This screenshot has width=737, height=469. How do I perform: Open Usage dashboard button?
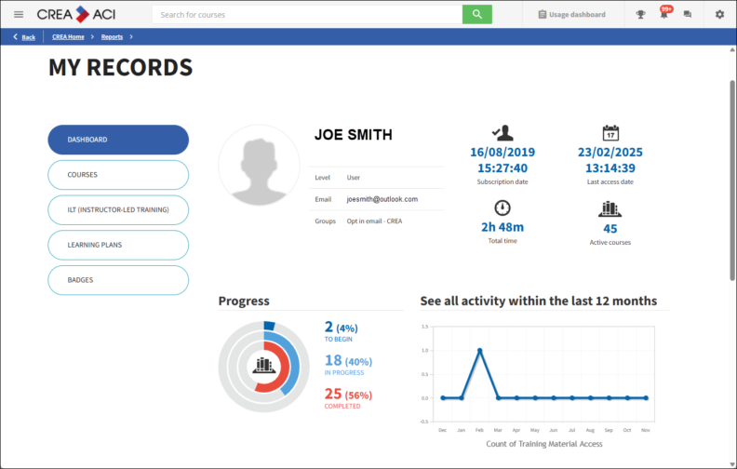[571, 15]
